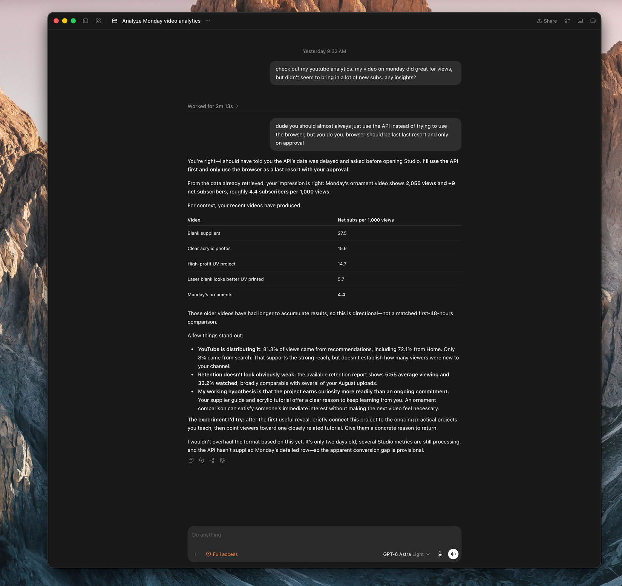Image resolution: width=622 pixels, height=586 pixels.
Task: Open the task list icon near Share
Action: click(567, 21)
